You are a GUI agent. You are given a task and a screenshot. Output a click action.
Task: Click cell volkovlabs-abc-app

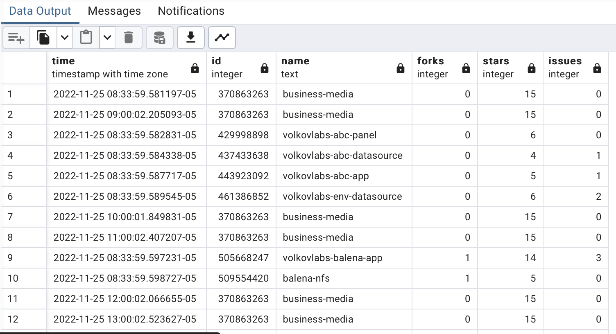point(344,176)
